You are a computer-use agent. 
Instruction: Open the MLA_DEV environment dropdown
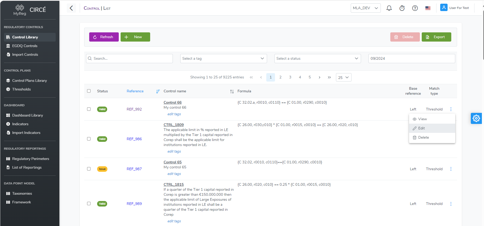[x=365, y=8]
